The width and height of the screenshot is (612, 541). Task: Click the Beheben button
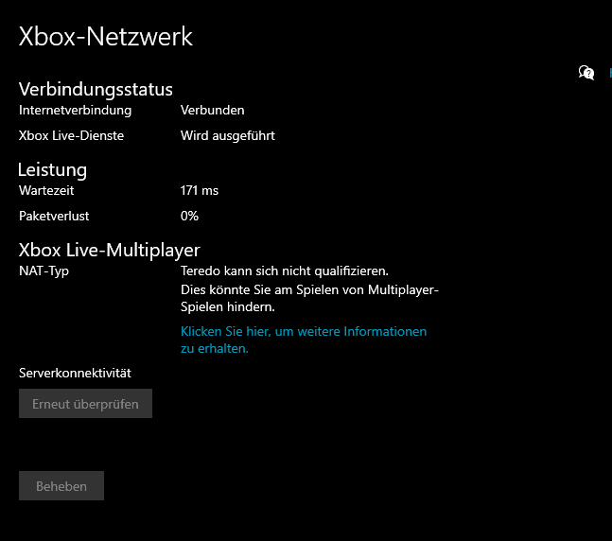(x=61, y=485)
